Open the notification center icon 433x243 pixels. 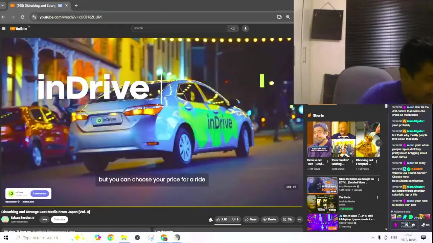coord(423,238)
